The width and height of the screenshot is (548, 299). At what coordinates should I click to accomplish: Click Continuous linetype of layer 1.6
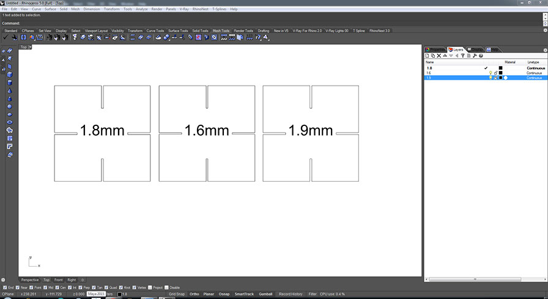[x=534, y=73]
